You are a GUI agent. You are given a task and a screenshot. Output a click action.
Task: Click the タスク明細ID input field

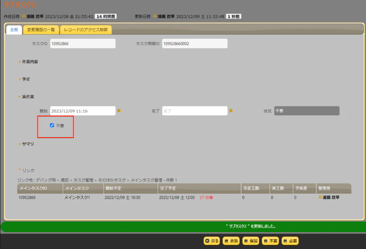point(195,44)
